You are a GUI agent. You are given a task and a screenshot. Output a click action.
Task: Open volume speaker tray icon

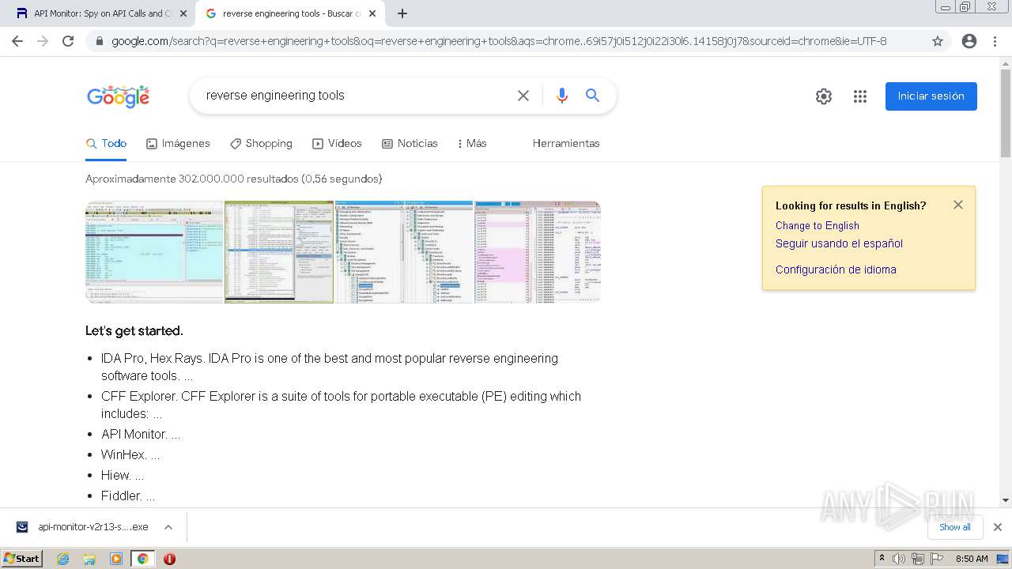[x=899, y=559]
